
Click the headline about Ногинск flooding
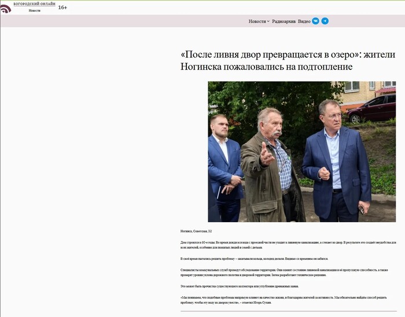[288, 60]
